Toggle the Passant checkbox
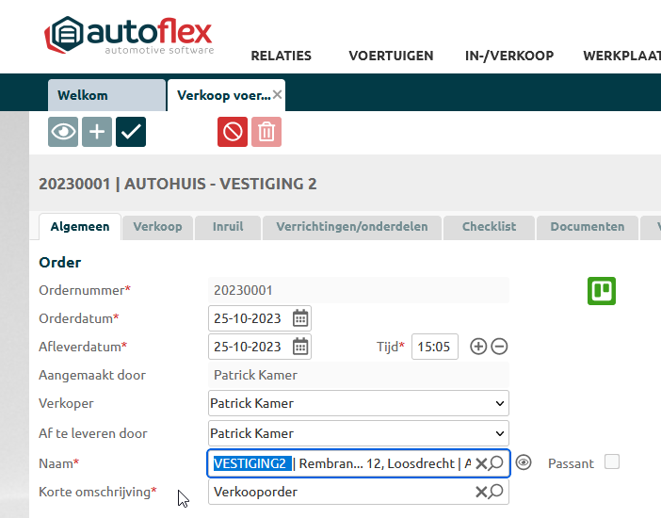661x518 pixels. [612, 462]
